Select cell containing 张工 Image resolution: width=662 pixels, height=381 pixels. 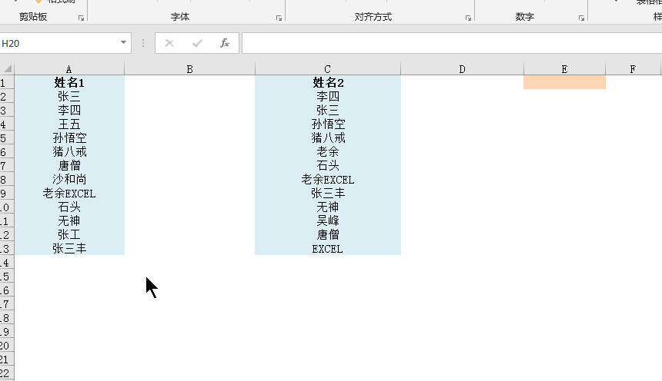click(69, 235)
